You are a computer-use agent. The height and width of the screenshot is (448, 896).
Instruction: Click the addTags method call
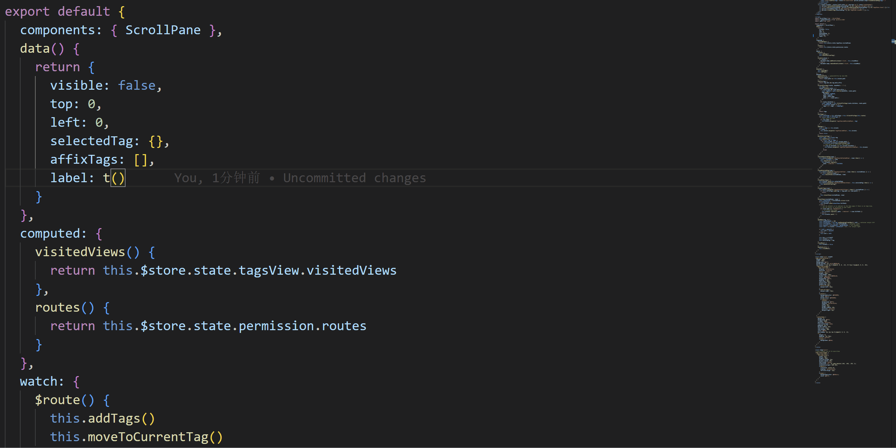(114, 418)
